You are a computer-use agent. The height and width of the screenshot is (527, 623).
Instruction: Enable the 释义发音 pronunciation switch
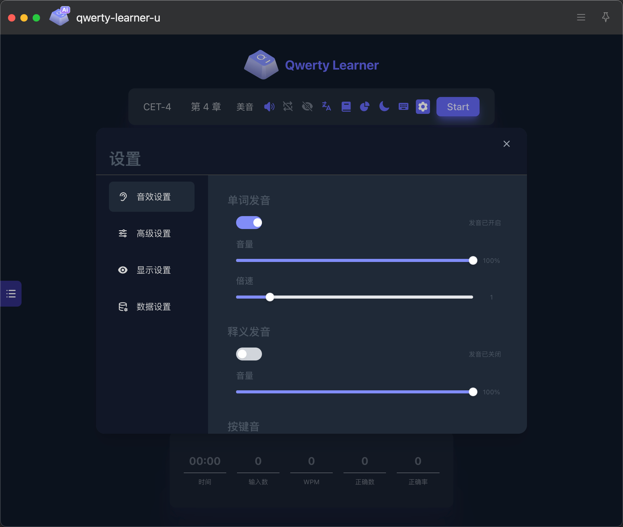click(249, 354)
